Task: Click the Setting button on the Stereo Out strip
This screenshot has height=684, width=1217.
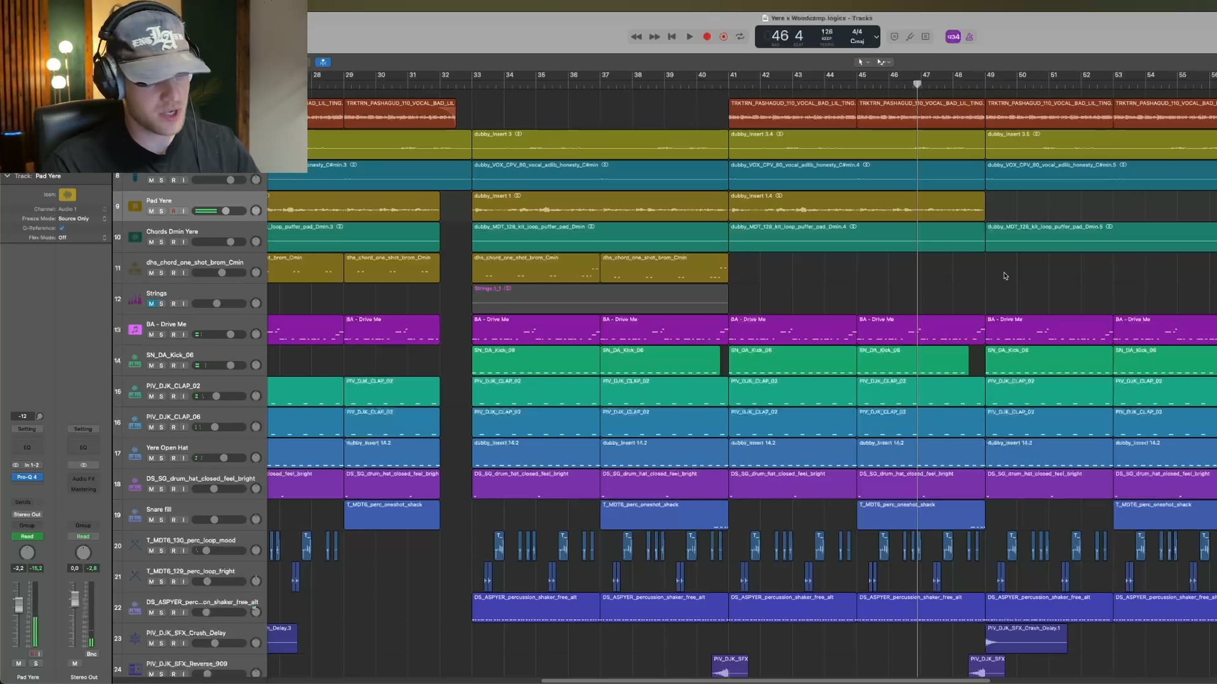Action: (x=83, y=429)
